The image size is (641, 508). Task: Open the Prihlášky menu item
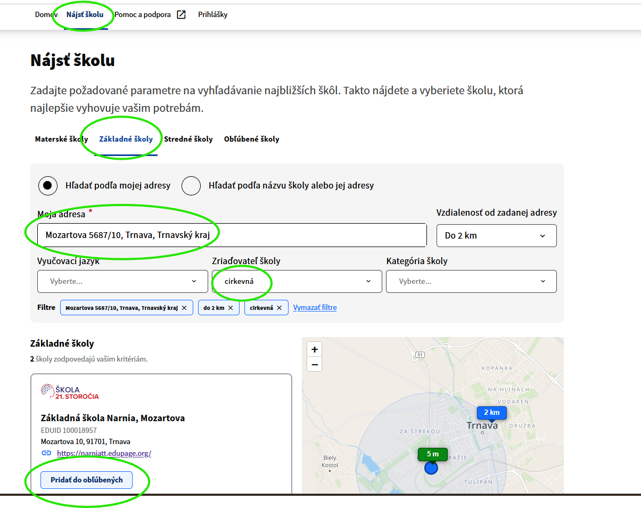[212, 15]
